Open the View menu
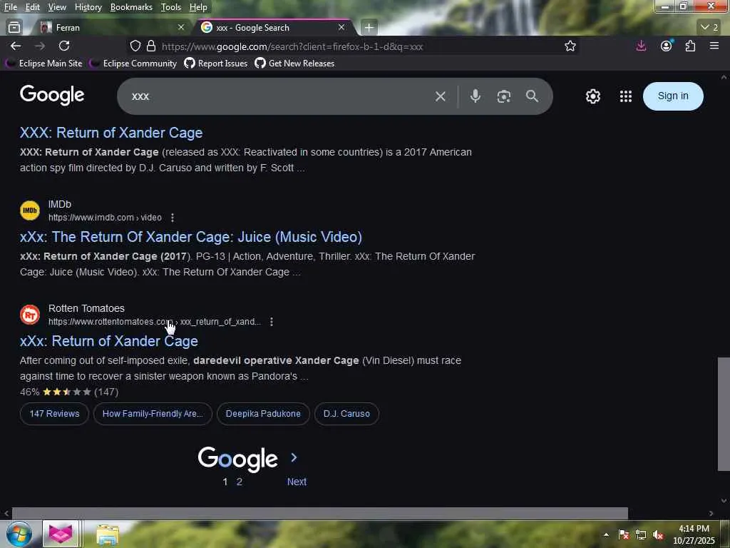 click(57, 7)
